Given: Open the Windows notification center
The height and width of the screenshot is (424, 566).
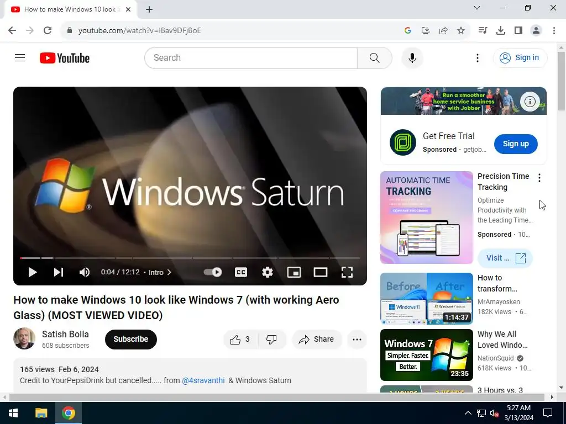Looking at the screenshot, I should click(x=548, y=413).
